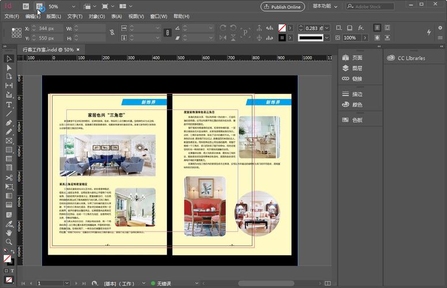The image size is (447, 288).
Task: Select the Gradient Swatch tool
Action: (x=9, y=196)
